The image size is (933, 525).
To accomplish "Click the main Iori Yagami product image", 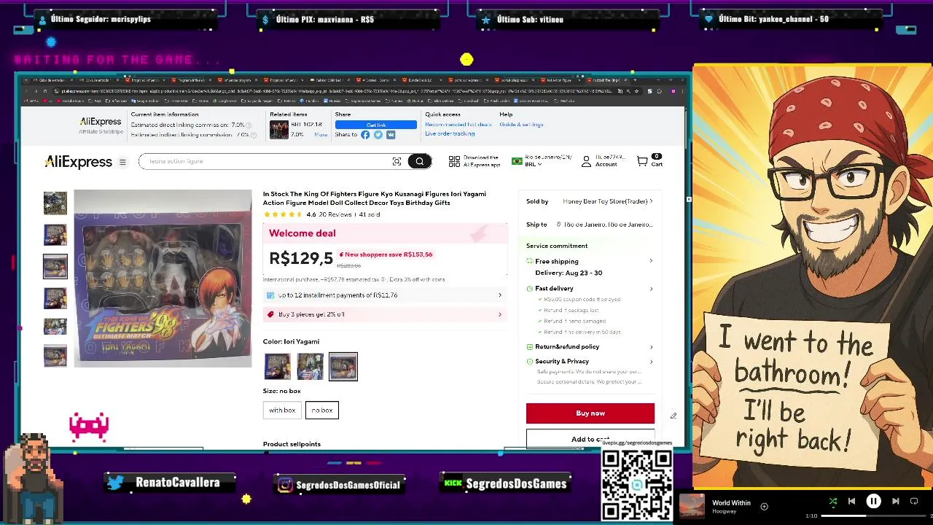I will 163,278.
